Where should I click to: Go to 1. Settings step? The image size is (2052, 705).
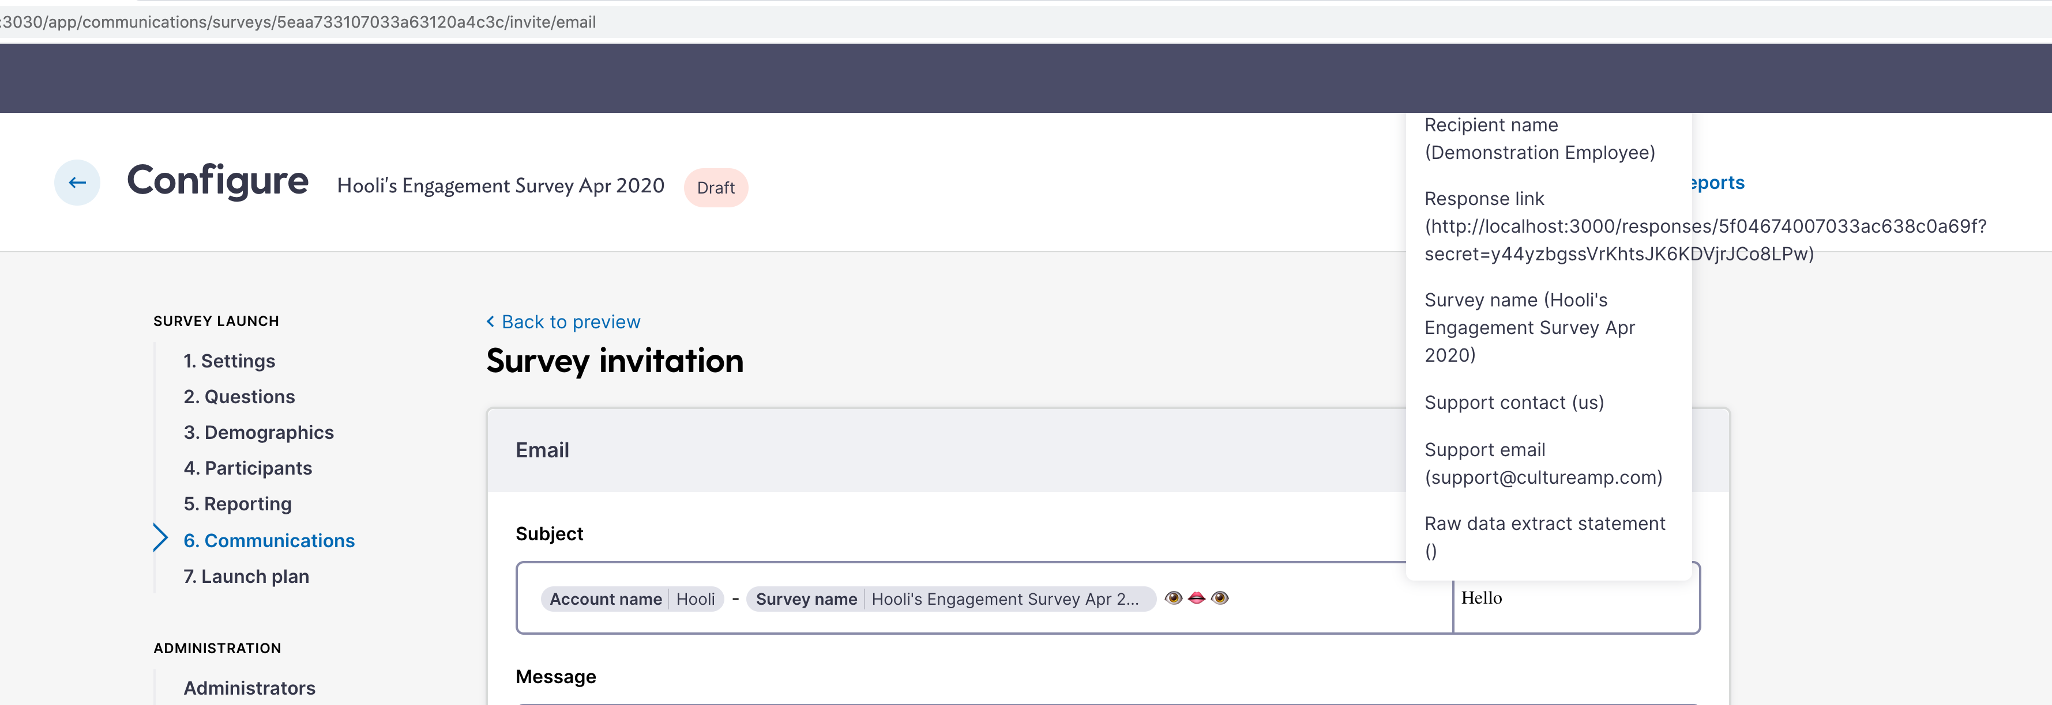pos(228,361)
